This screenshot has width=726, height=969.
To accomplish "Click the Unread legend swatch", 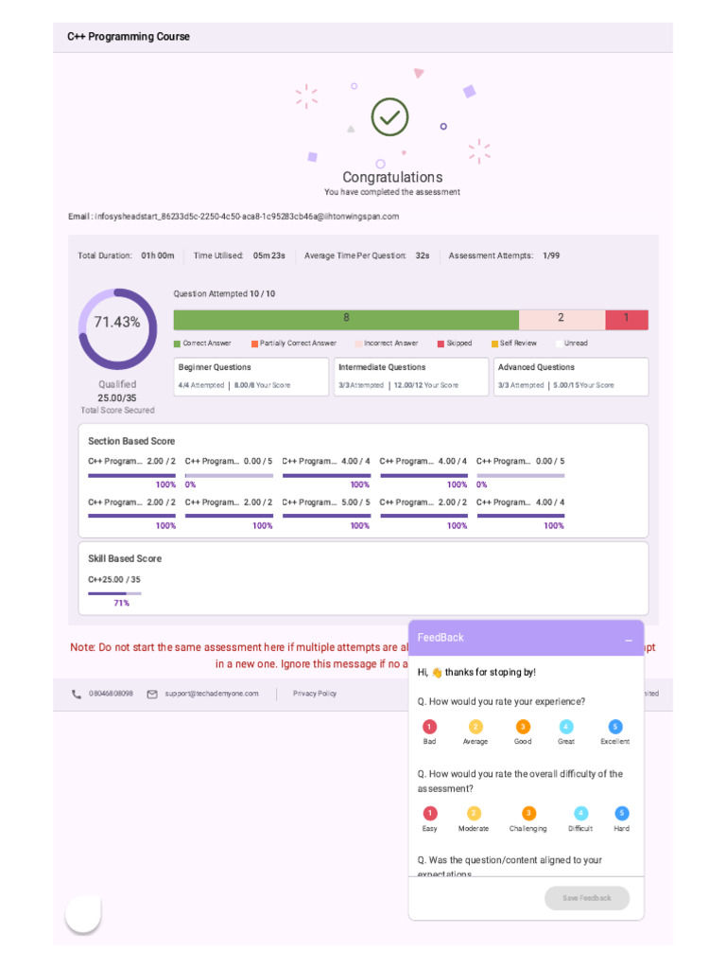I will click(559, 344).
